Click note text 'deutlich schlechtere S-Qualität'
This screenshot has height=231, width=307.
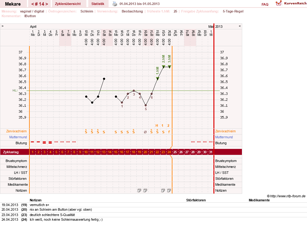coord(52,215)
